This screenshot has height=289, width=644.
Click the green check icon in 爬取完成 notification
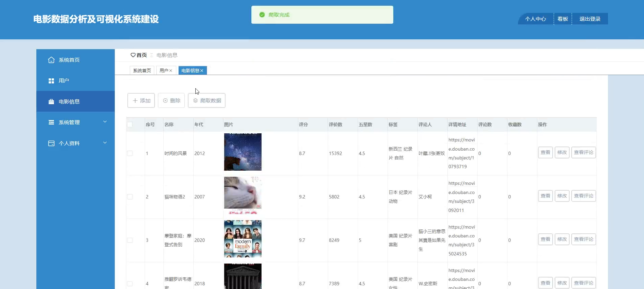point(262,15)
